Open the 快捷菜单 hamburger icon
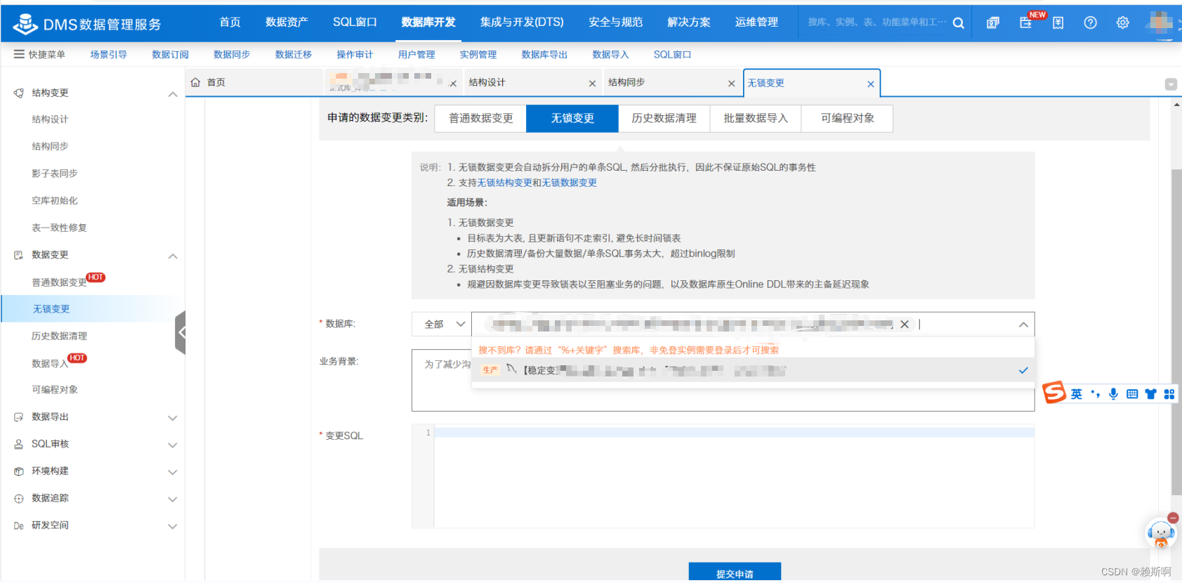The width and height of the screenshot is (1182, 583). pos(19,54)
